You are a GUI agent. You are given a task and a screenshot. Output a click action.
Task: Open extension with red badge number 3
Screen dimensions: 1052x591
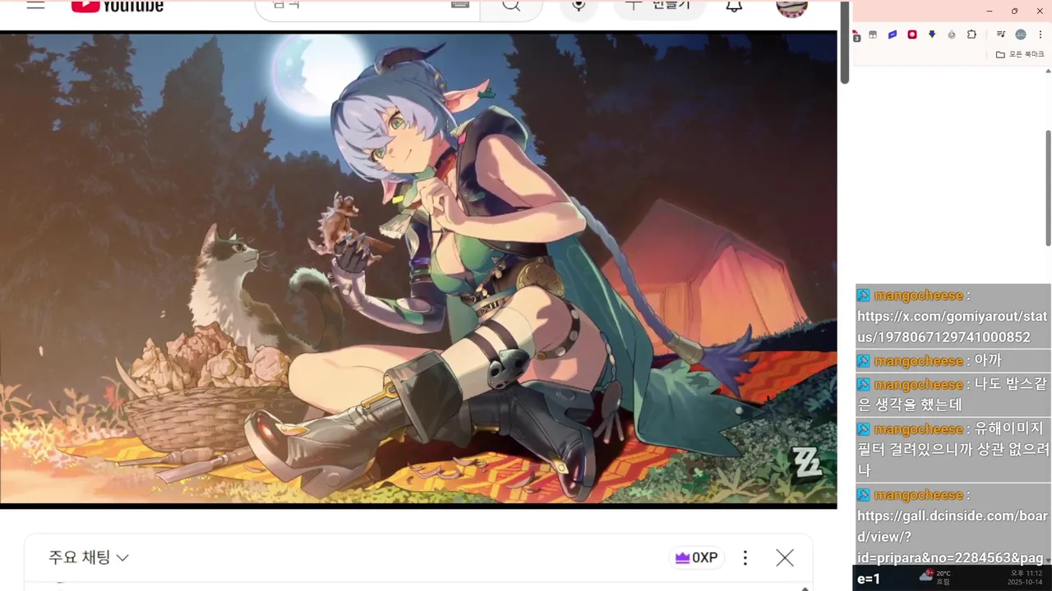[x=856, y=35]
